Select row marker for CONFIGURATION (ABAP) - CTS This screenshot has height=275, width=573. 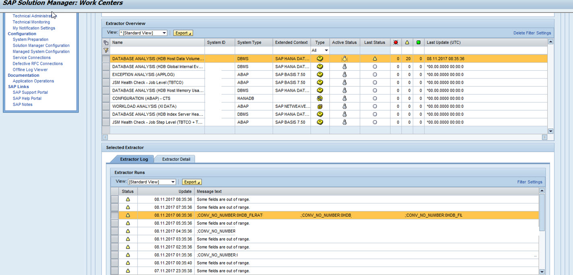(106, 98)
